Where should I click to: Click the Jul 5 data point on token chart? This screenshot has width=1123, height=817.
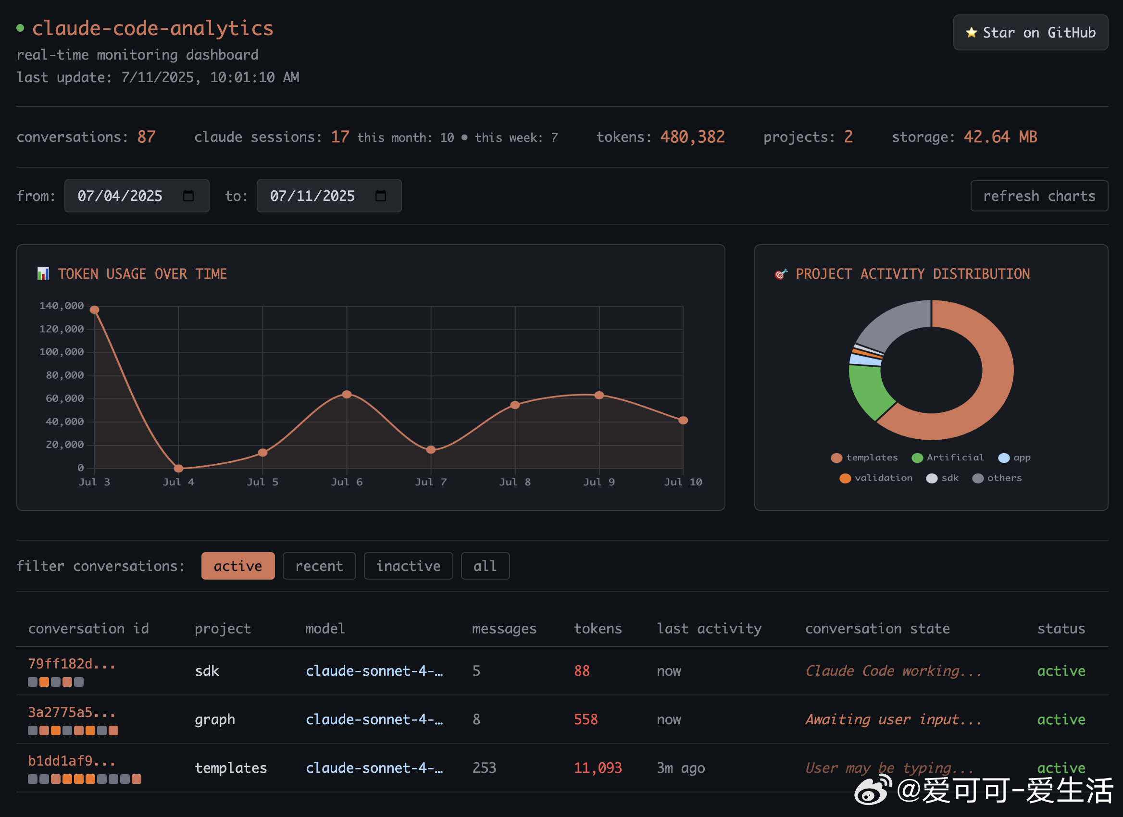(263, 452)
